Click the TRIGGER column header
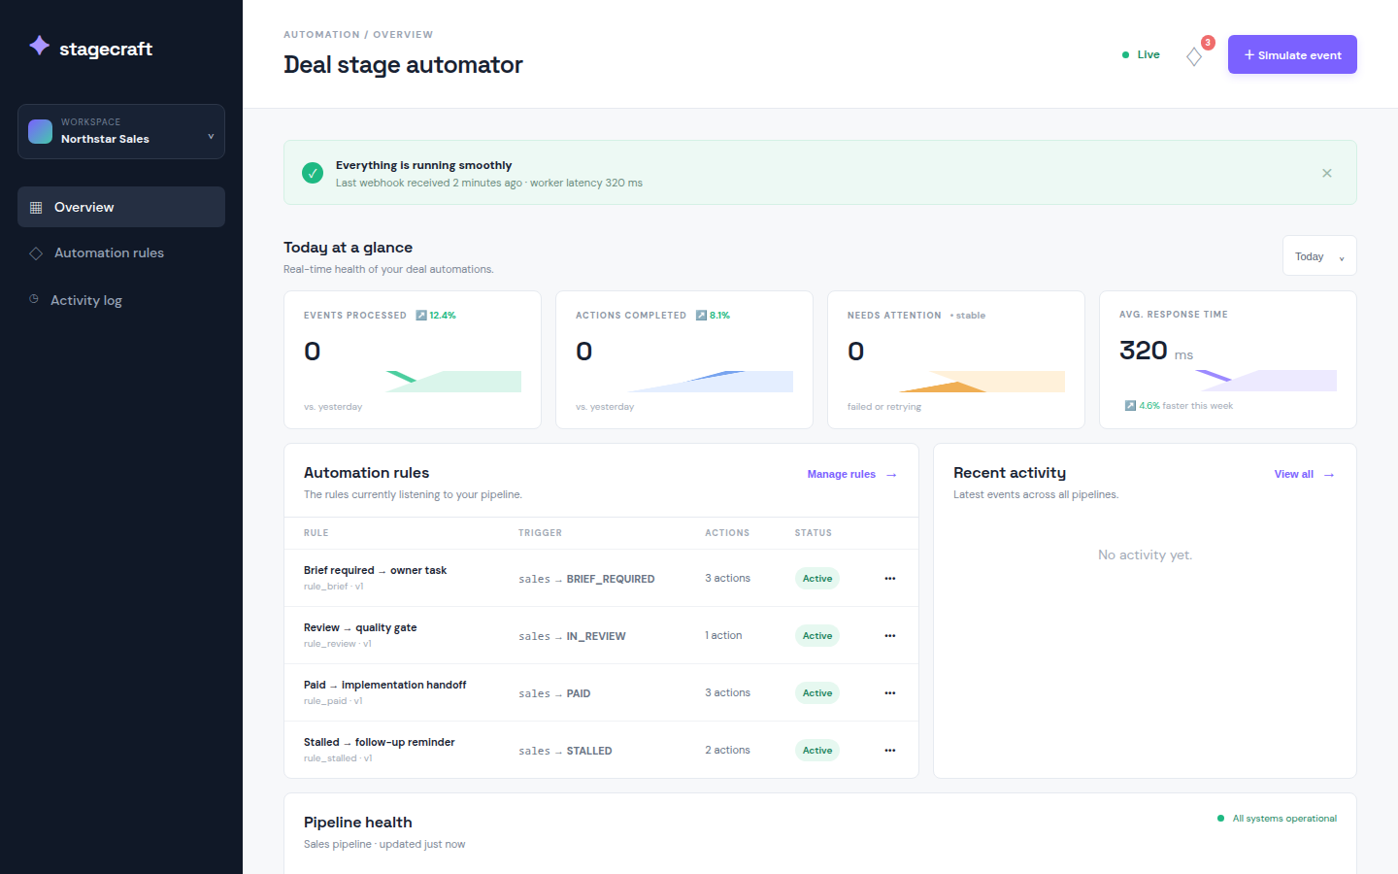This screenshot has width=1398, height=874. [x=540, y=533]
